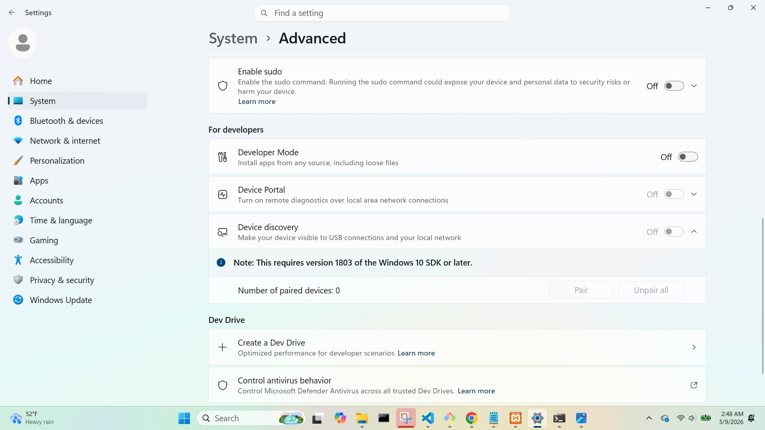This screenshot has width=765, height=430.
Task: Click the Find a setting search box
Action: (x=382, y=13)
